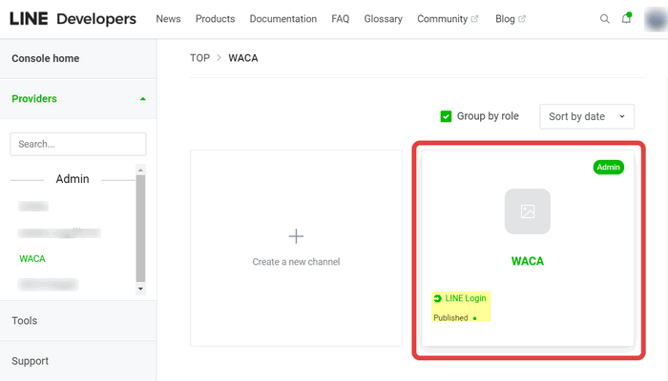Open the search magnifier icon in header
Viewport: 668px width, 381px height.
tap(604, 19)
